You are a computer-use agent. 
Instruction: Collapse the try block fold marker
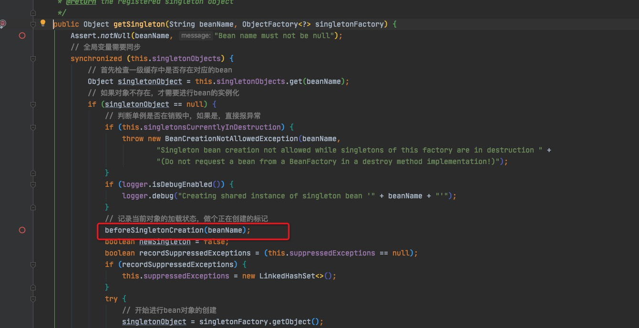[33, 299]
